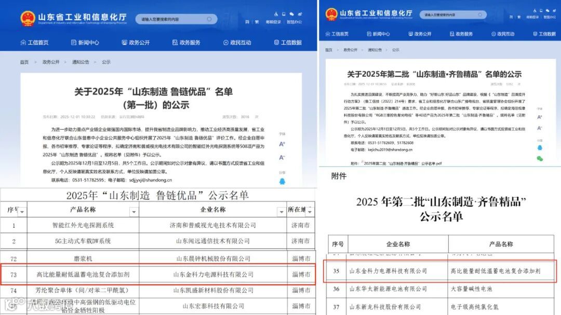Open 工信首页 in left page navigation

click(35, 43)
